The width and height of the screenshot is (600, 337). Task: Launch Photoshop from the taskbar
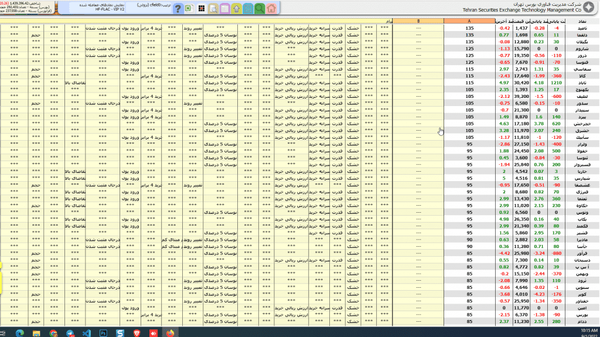(x=104, y=332)
